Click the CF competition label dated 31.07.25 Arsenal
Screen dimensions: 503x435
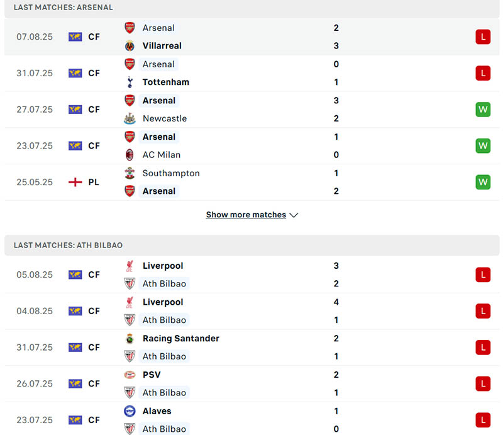pos(94,73)
